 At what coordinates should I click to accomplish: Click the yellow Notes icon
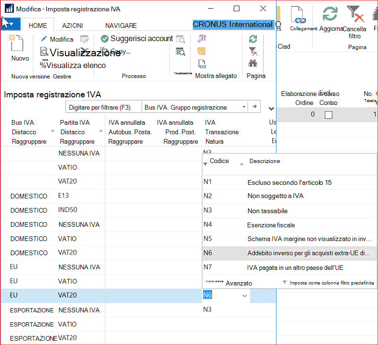202,51
